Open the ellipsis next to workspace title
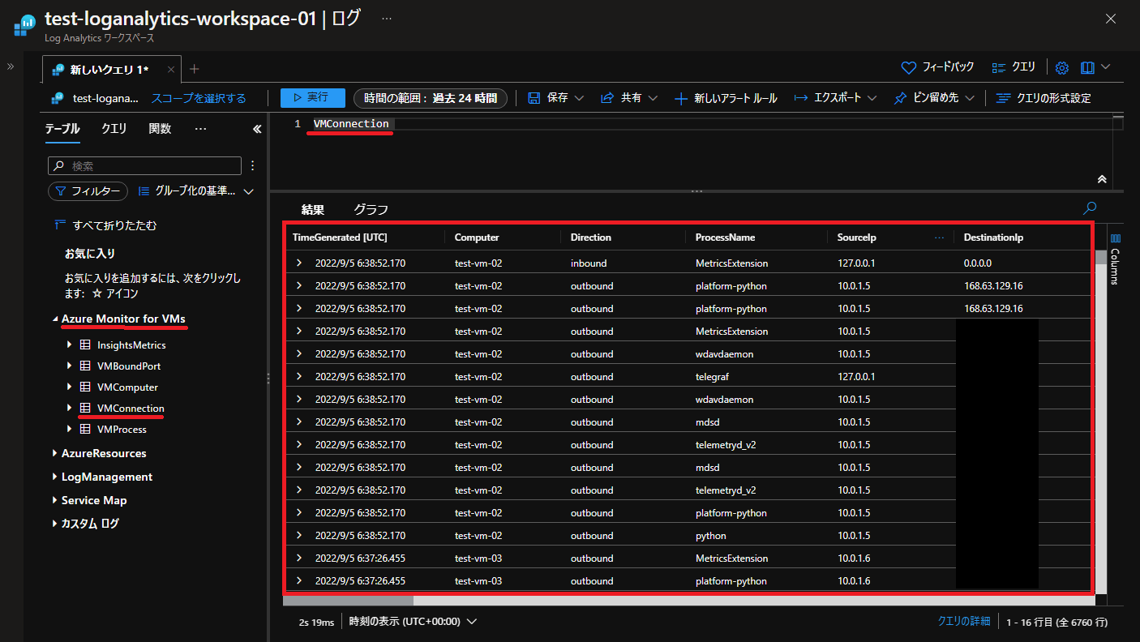Viewport: 1140px width, 642px height. [x=387, y=18]
